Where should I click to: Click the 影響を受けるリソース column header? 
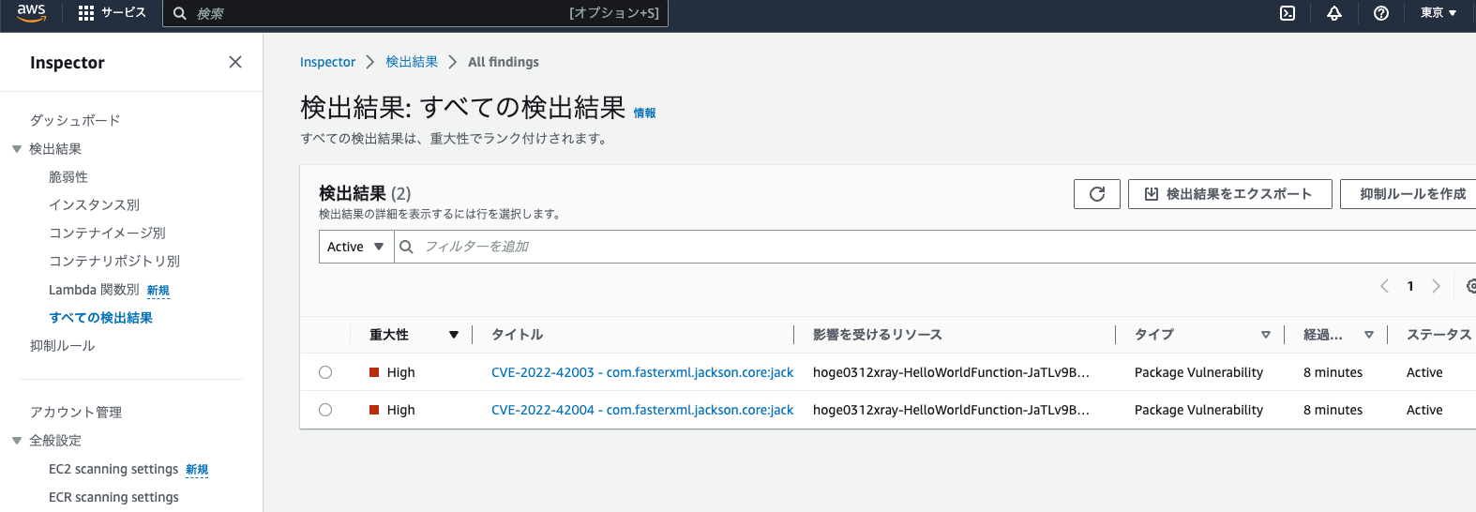click(x=878, y=335)
